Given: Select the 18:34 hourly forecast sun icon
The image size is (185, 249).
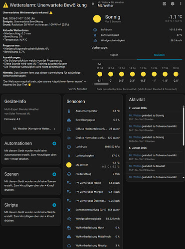Looking at the screenshot, I should click(176, 74).
